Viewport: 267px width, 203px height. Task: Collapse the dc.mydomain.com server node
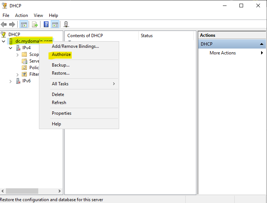pos(4,41)
